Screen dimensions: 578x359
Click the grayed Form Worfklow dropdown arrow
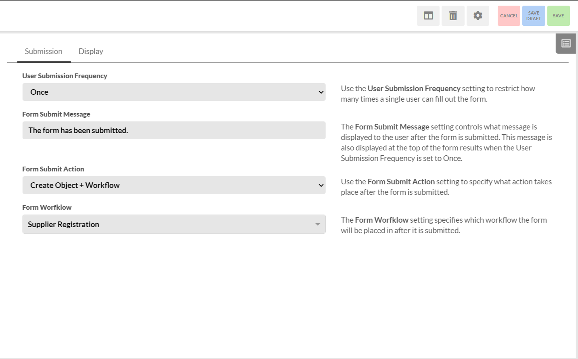[x=318, y=224]
